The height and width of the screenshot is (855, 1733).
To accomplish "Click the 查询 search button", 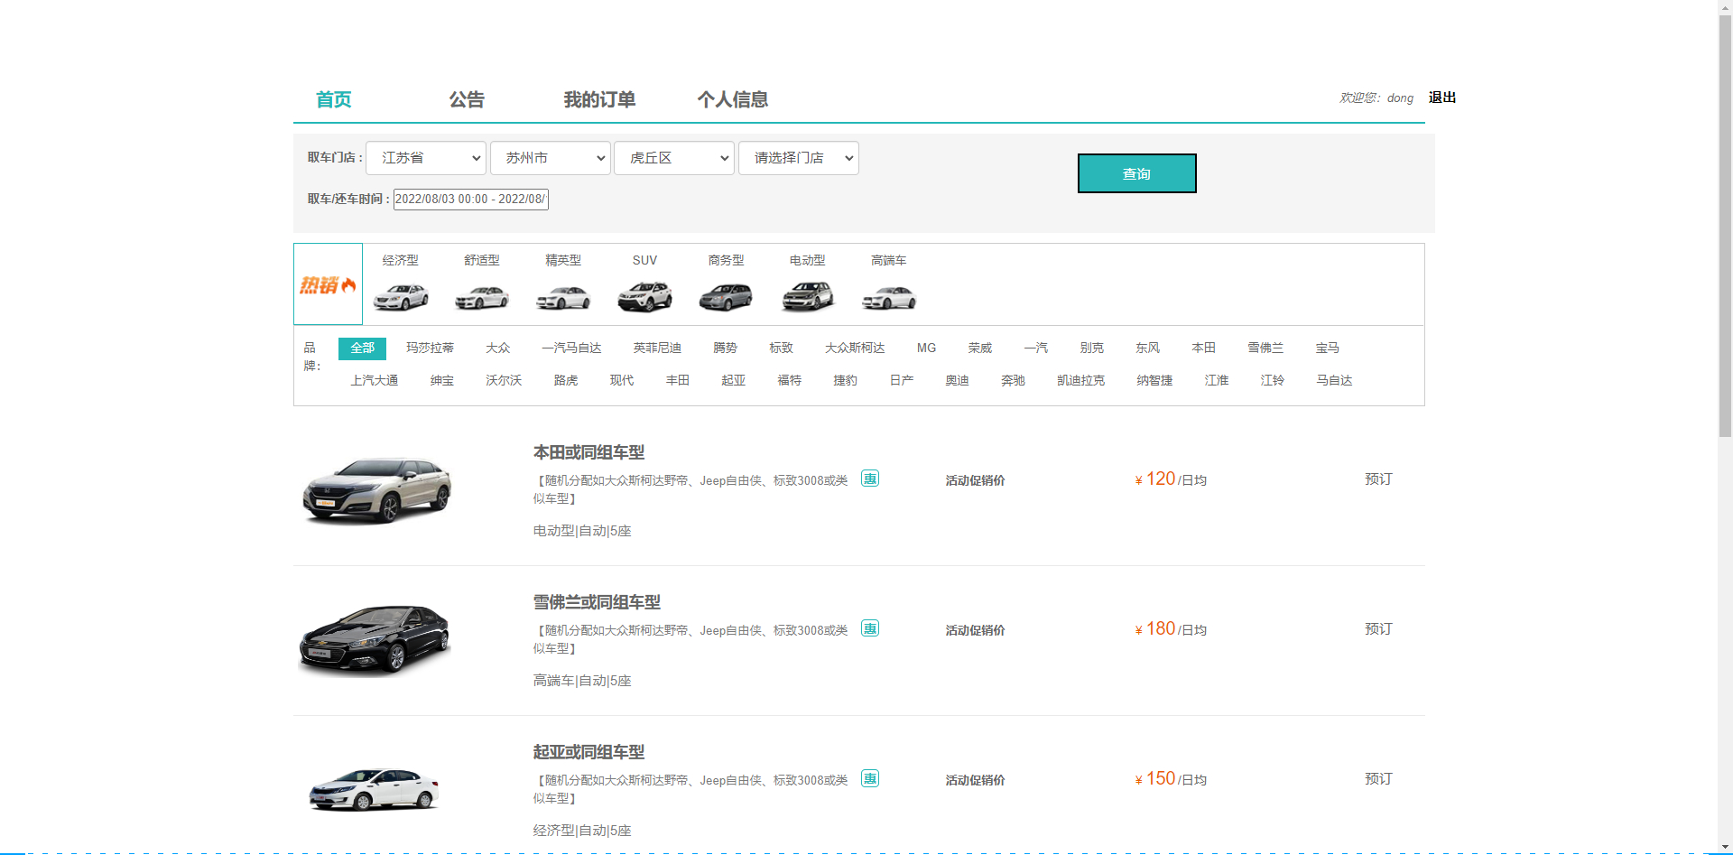I will 1137,173.
